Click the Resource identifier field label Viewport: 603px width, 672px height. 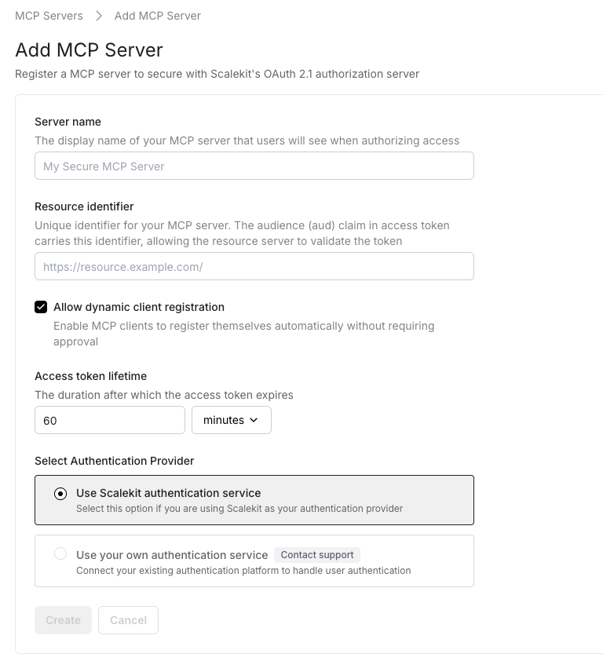[x=84, y=206]
